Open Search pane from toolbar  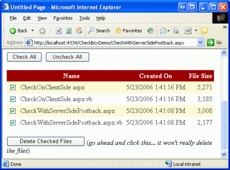coord(99,31)
